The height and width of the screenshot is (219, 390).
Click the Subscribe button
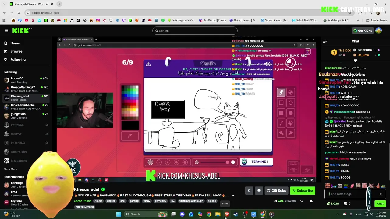coord(303,191)
